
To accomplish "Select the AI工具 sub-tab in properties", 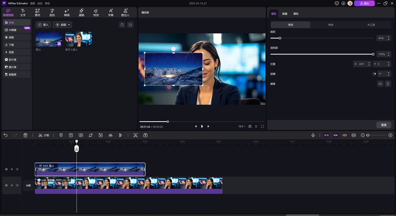I will 371,25.
